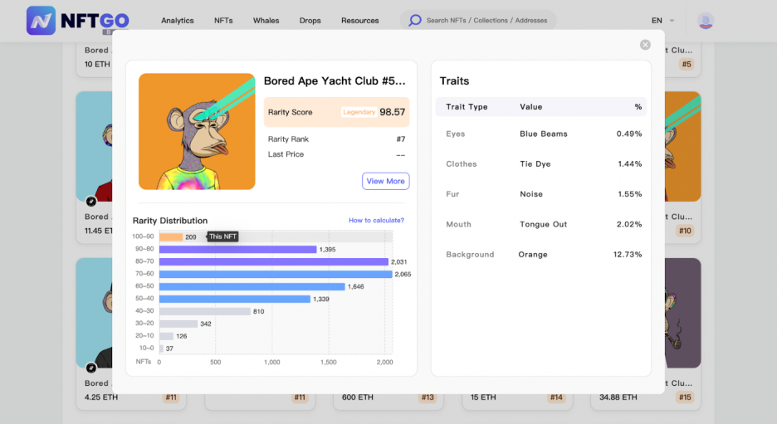The image size is (777, 424).
Task: Click the 40~30 gray bar
Action: [x=205, y=311]
